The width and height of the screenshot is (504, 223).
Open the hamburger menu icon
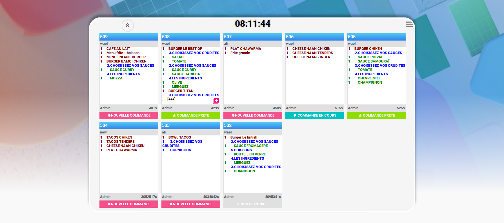[409, 24]
